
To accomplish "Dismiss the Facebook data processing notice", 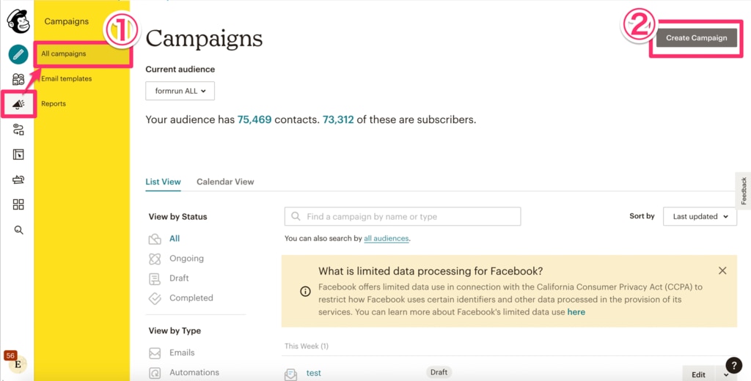I will [722, 271].
